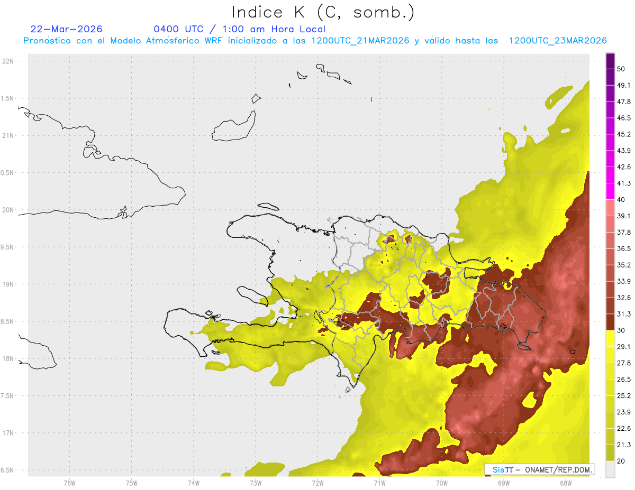
Task: Click the 22N latitude axis label
Action: [x=8, y=61]
